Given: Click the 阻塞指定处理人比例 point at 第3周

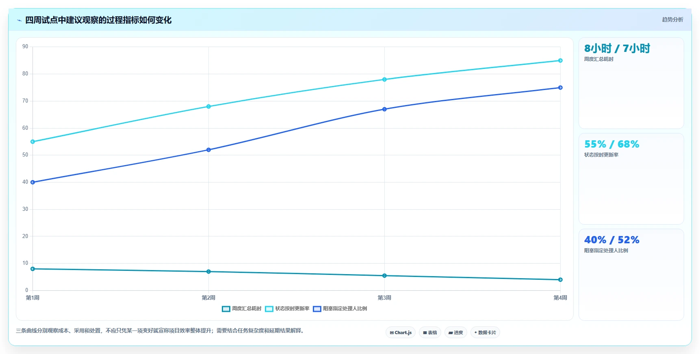Looking at the screenshot, I should click(384, 109).
